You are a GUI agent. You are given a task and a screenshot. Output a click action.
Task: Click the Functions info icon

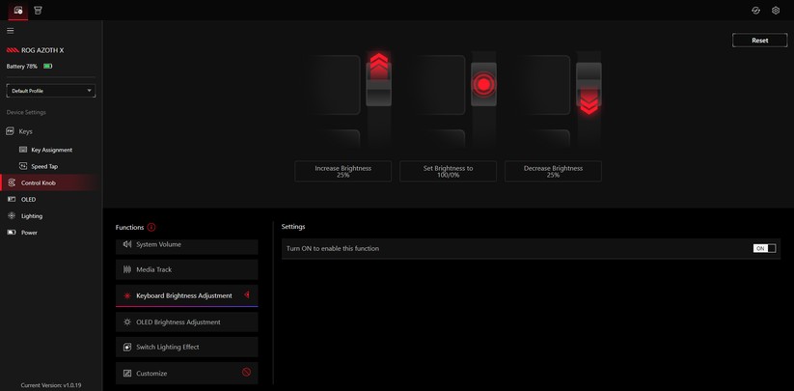pyautogui.click(x=151, y=227)
